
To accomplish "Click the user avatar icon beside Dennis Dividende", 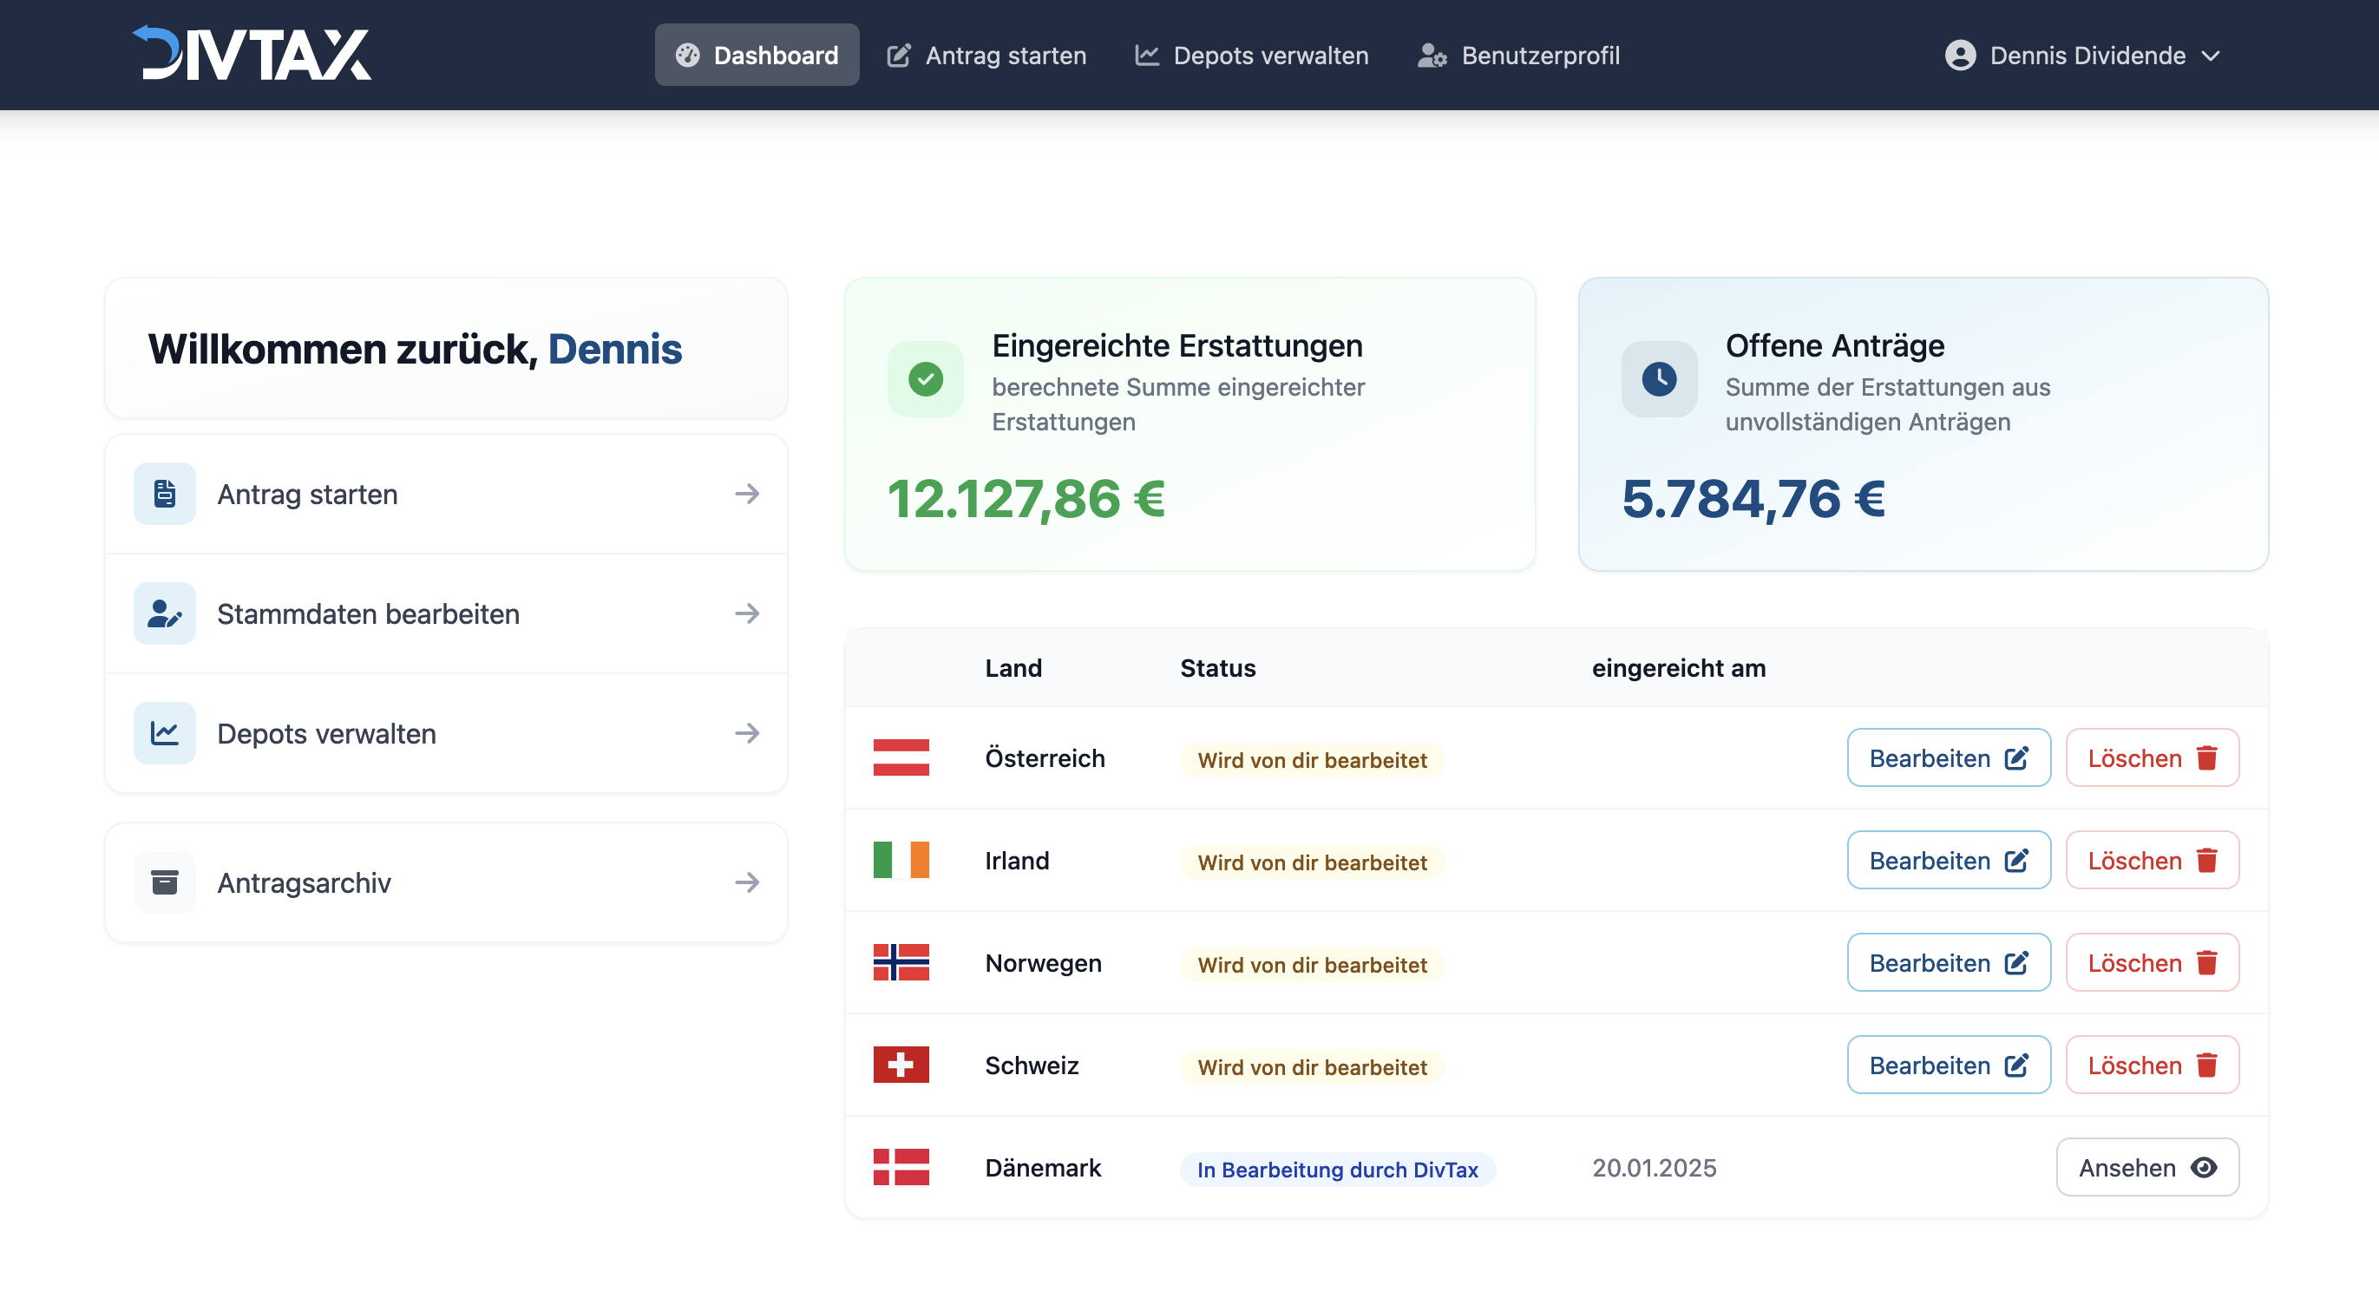I will click(1961, 56).
